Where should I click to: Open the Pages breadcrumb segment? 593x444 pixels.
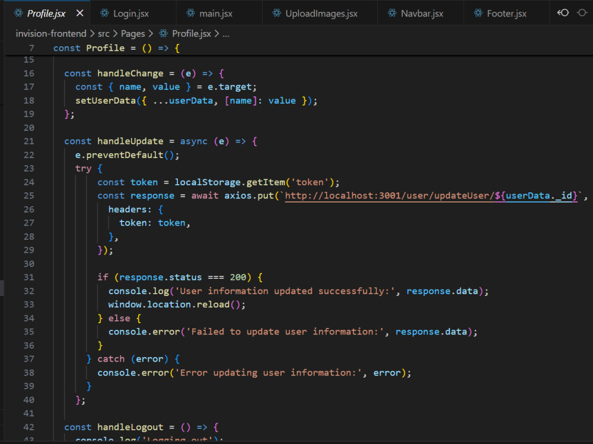point(133,34)
